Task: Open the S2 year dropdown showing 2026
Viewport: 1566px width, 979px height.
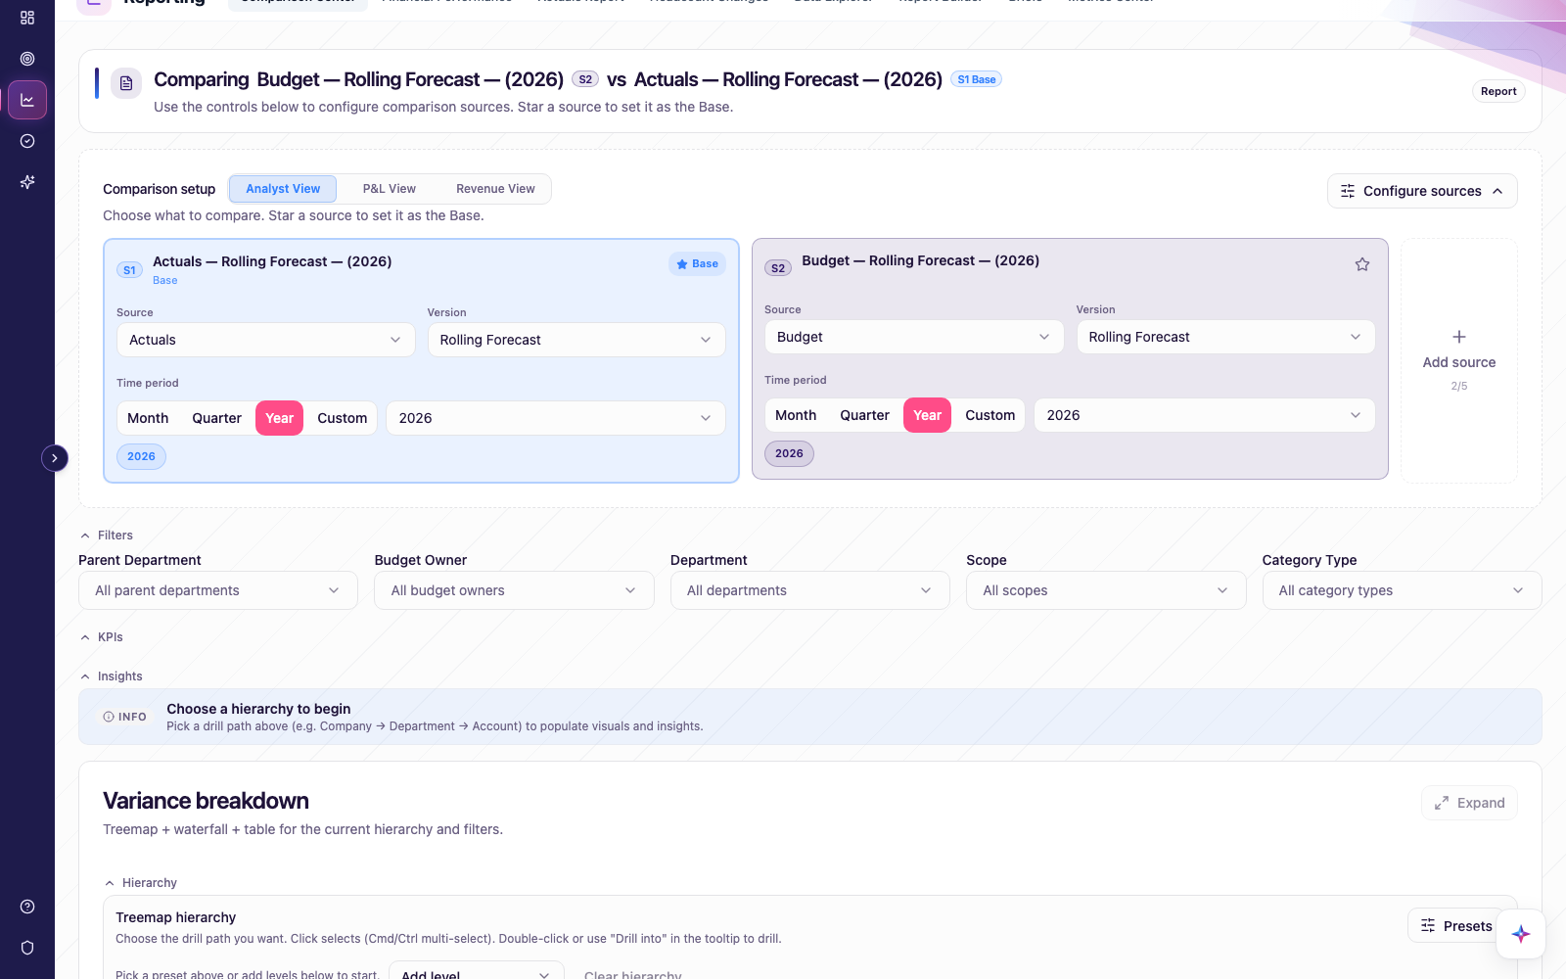Action: point(1205,415)
